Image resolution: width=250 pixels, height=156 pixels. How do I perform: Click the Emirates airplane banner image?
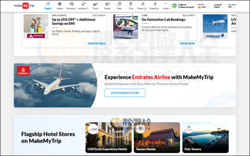[x=55, y=86]
